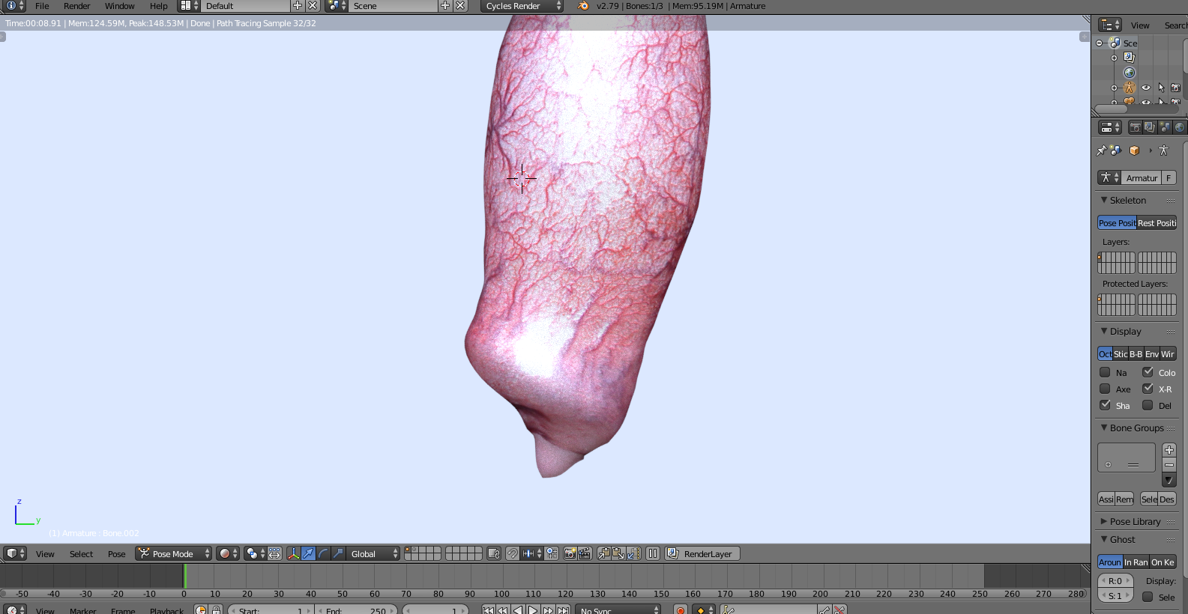The height and width of the screenshot is (614, 1188).
Task: Click the OpenGL render animation clapper icon
Action: pos(585,553)
